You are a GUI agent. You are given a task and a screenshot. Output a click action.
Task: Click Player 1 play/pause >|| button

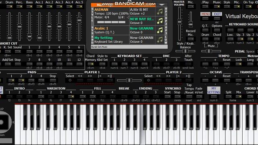point(110,80)
